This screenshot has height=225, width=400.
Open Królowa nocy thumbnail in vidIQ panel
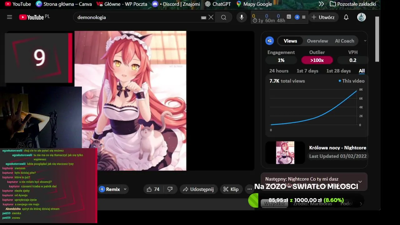(x=285, y=152)
